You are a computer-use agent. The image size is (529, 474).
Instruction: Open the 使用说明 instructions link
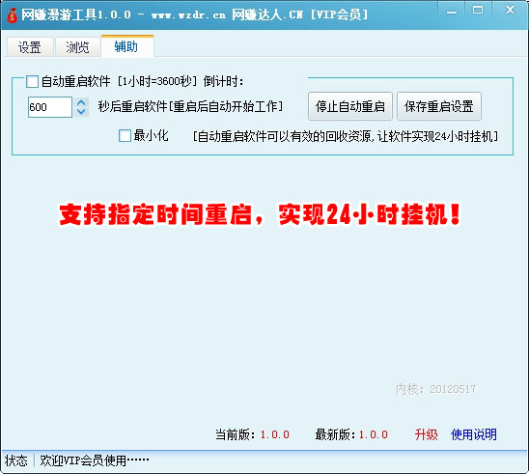(x=474, y=434)
